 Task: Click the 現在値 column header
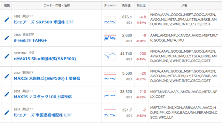pyautogui.click(x=126, y=5)
